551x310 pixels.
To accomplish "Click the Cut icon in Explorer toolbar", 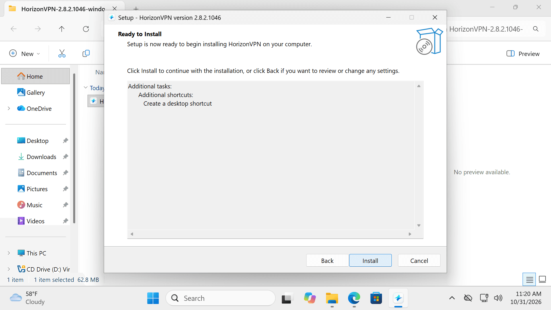I will [62, 54].
